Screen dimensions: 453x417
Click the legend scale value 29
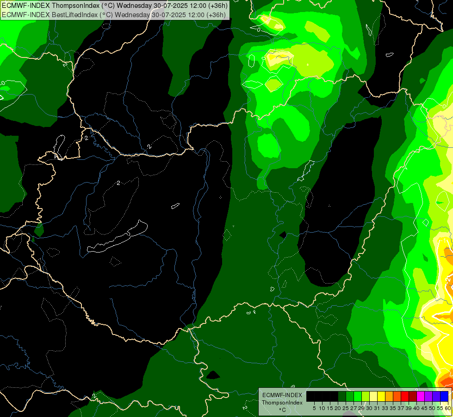click(361, 408)
